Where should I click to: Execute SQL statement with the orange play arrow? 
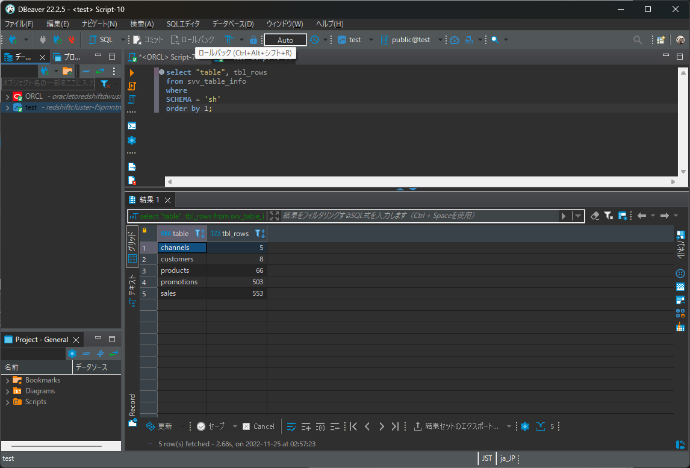click(132, 73)
